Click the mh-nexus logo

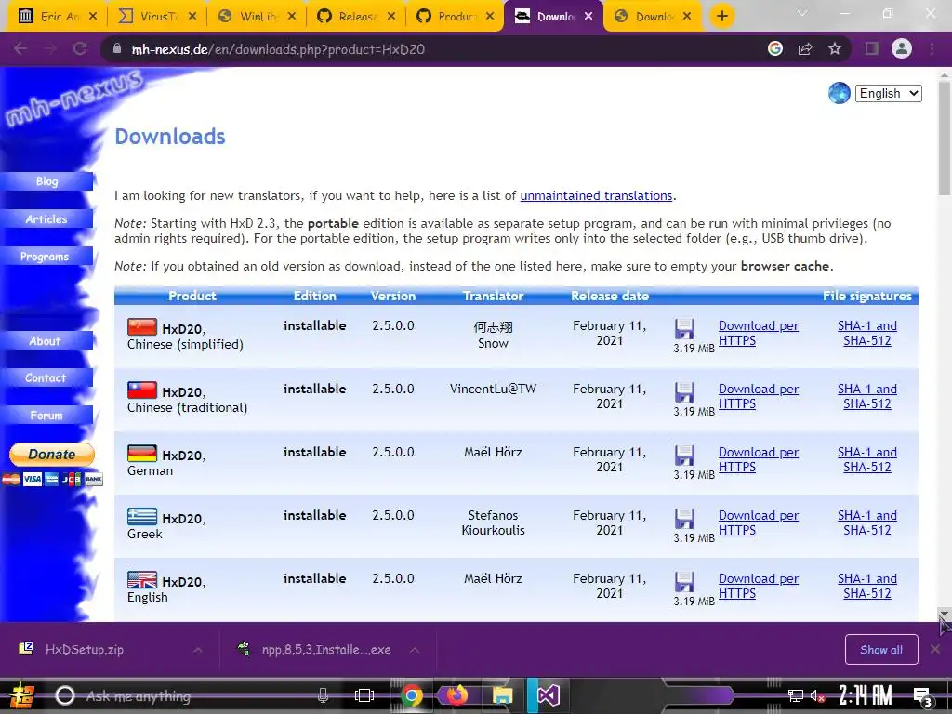(x=74, y=97)
